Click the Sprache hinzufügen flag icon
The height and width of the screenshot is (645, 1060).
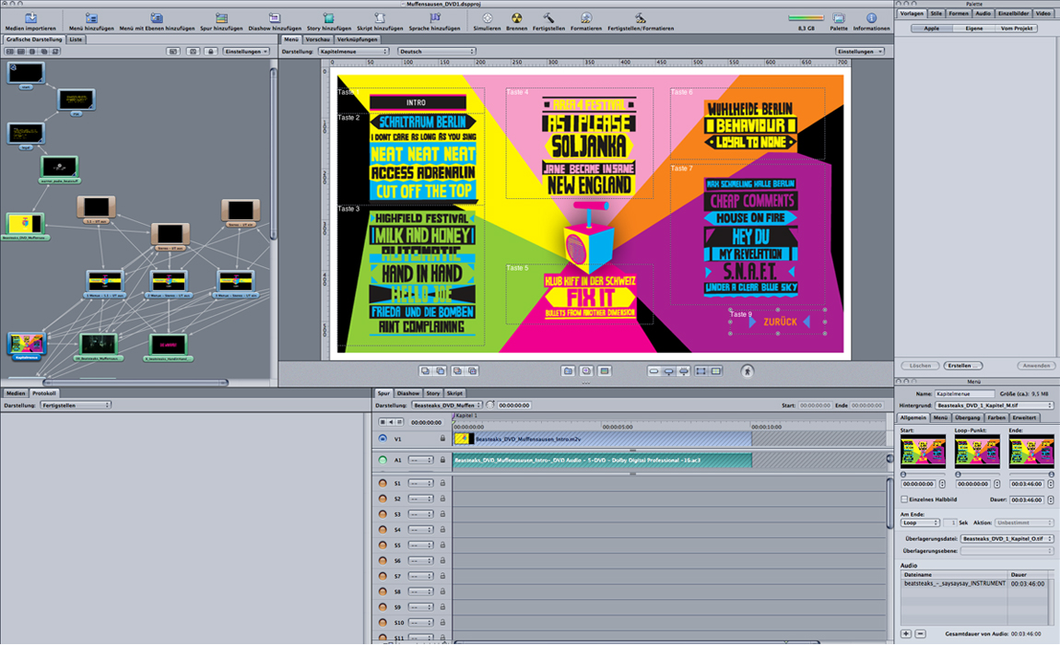pyautogui.click(x=435, y=18)
